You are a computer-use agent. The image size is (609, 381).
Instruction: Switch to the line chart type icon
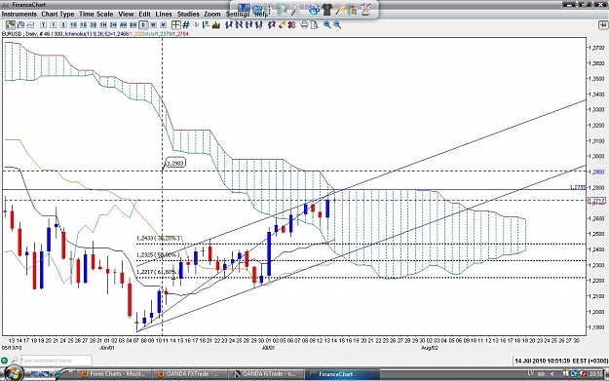tap(30, 25)
